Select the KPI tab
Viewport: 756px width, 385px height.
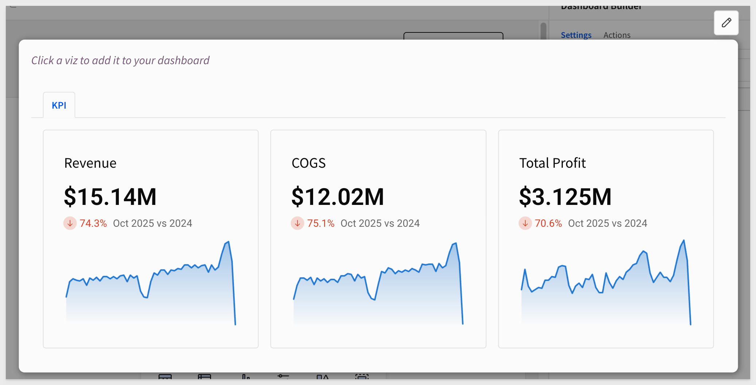[x=59, y=105]
